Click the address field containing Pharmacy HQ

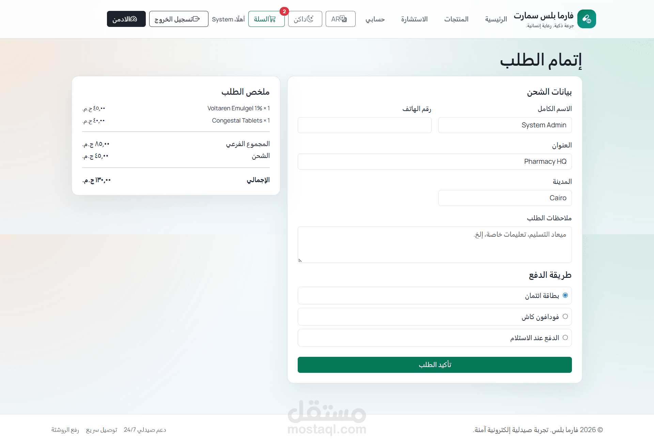[435, 161]
